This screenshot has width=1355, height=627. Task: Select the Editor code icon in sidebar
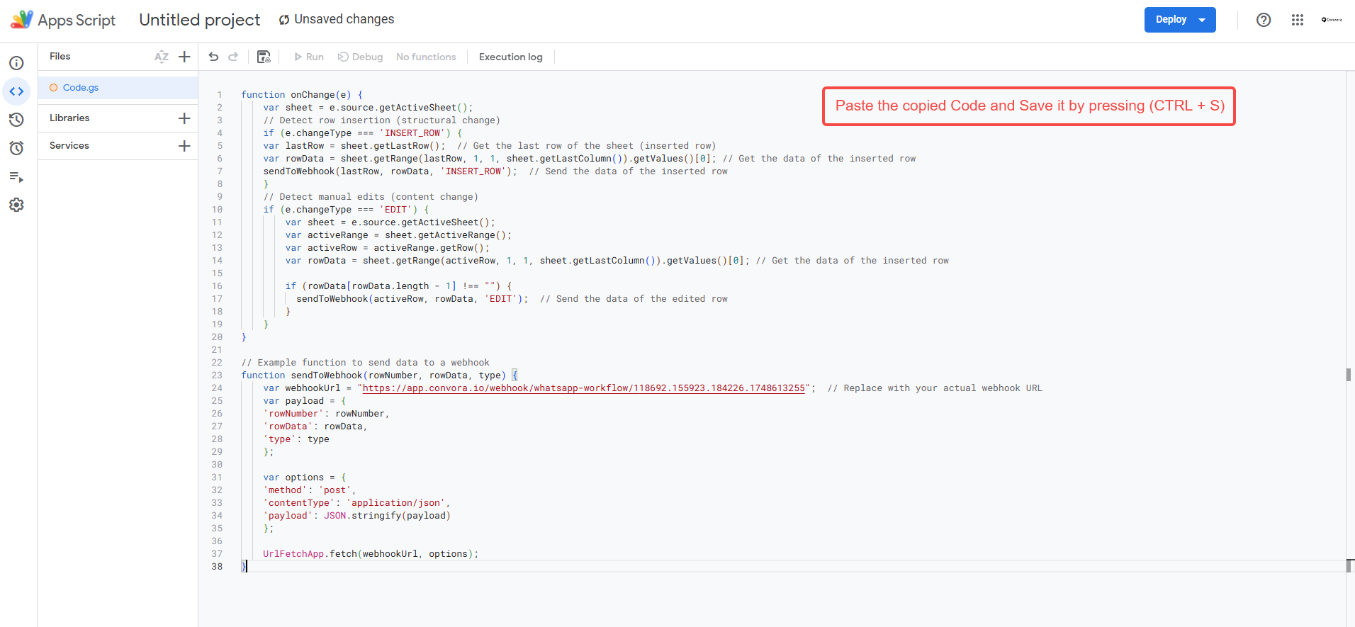(x=16, y=91)
